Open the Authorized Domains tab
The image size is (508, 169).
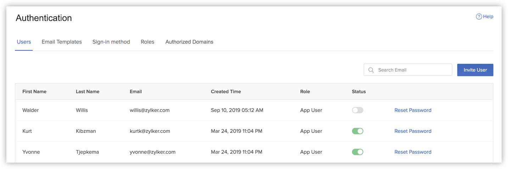pos(189,42)
